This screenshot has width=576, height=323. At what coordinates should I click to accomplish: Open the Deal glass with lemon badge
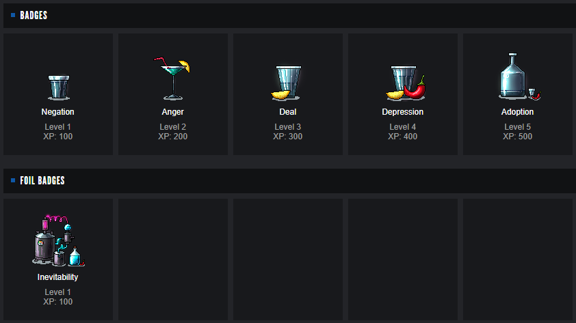288,83
